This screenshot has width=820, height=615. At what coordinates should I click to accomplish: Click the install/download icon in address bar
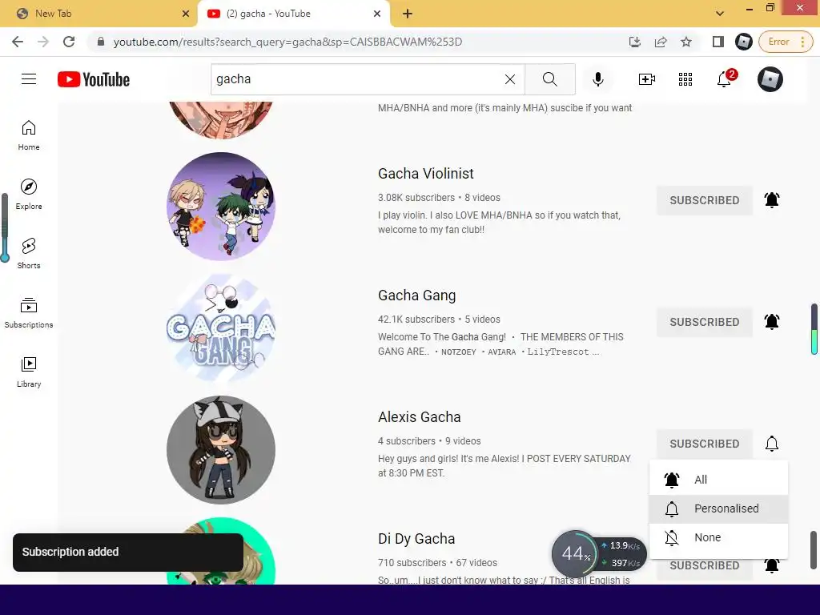click(x=634, y=42)
